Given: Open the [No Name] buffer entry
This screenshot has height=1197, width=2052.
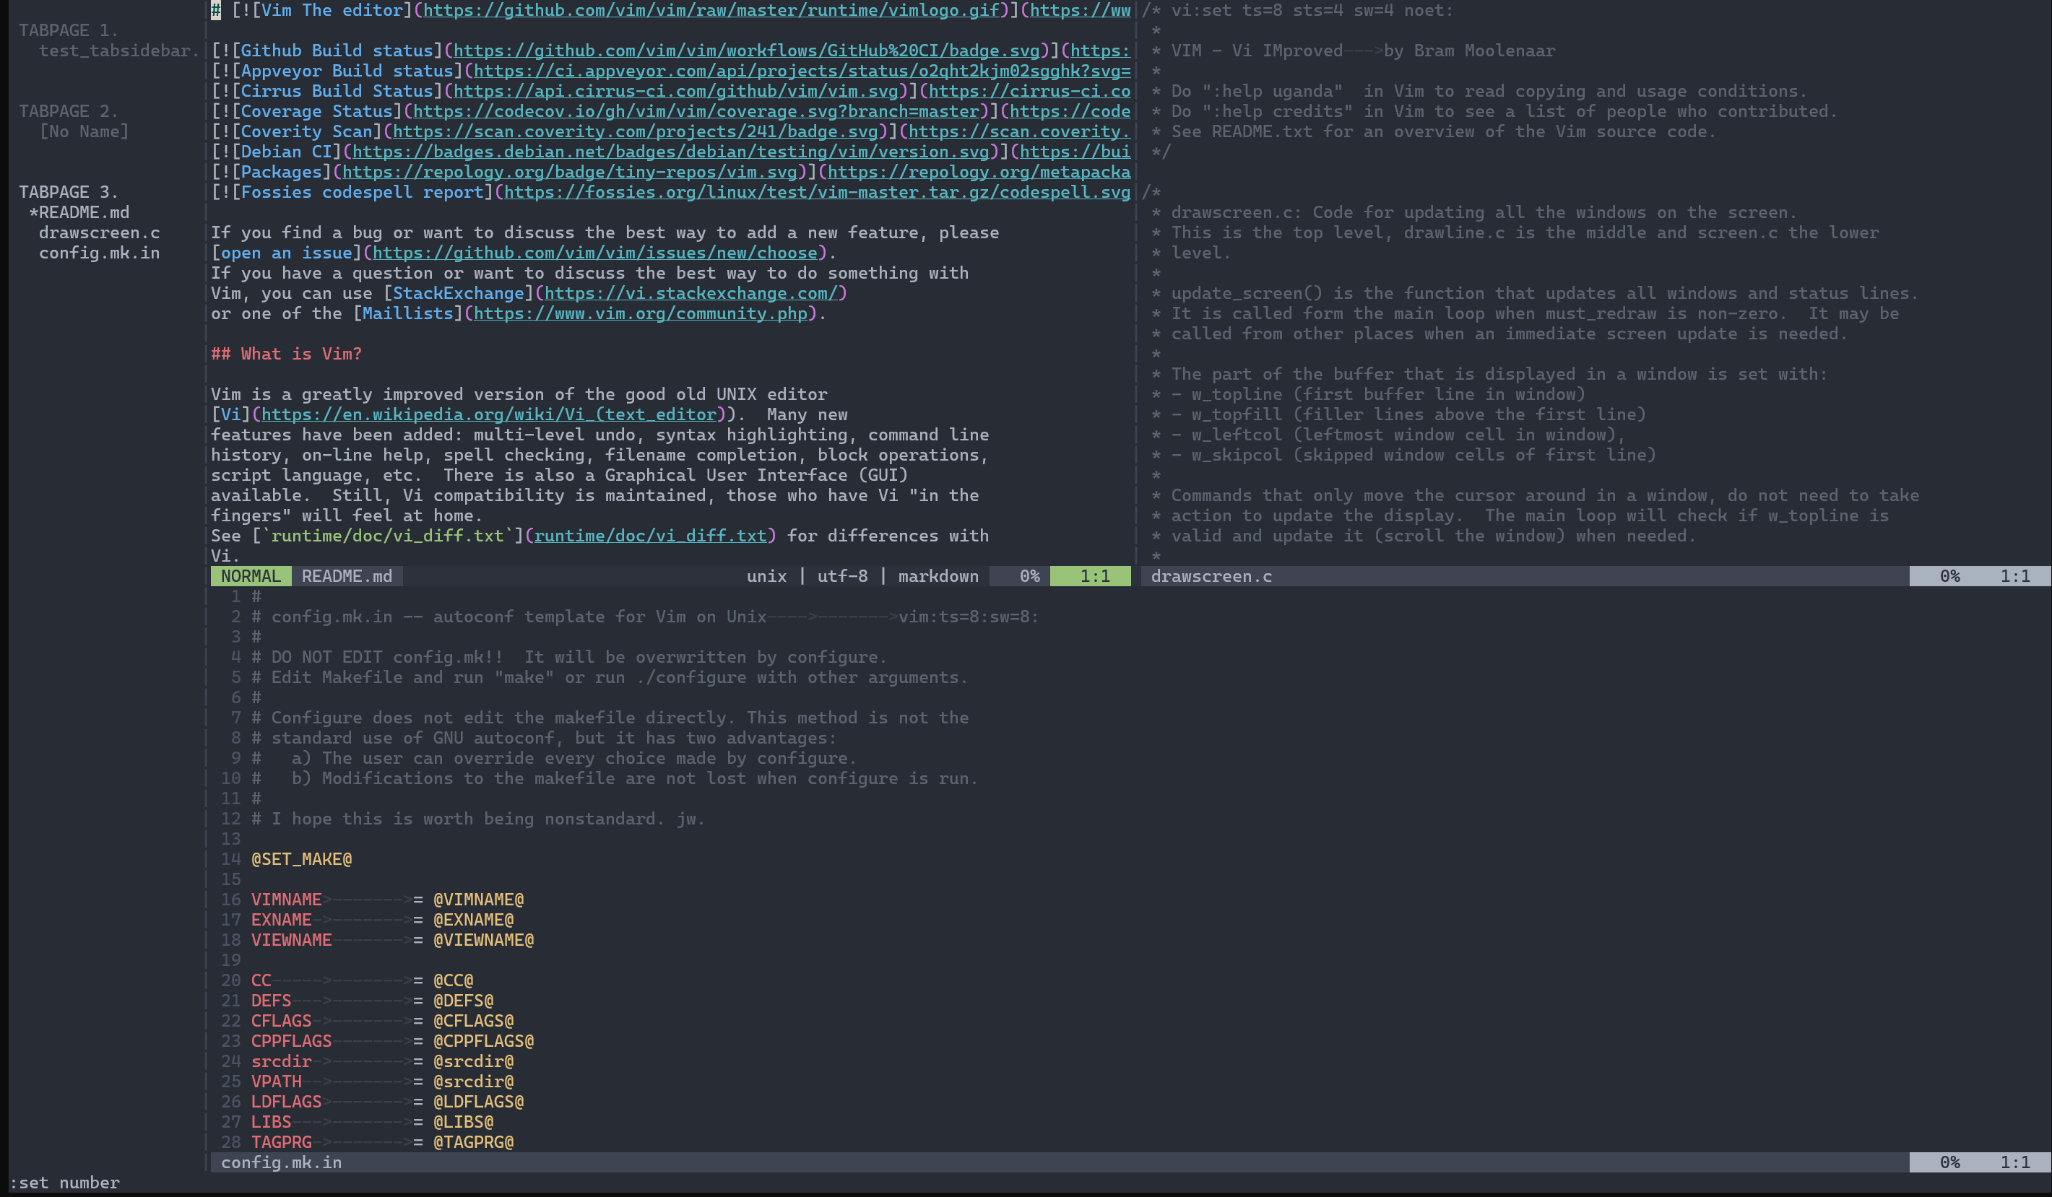Looking at the screenshot, I should click(84, 131).
